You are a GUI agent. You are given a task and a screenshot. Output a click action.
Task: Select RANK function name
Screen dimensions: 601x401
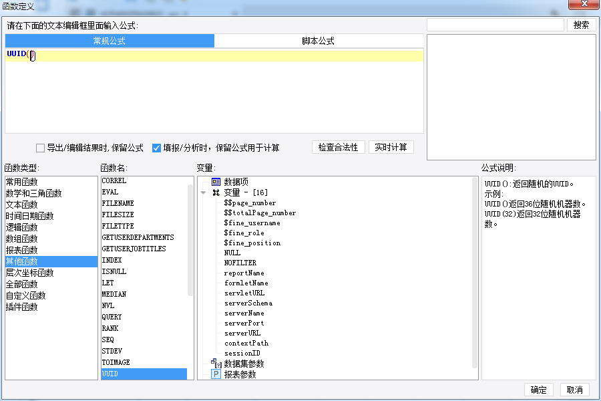point(144,328)
